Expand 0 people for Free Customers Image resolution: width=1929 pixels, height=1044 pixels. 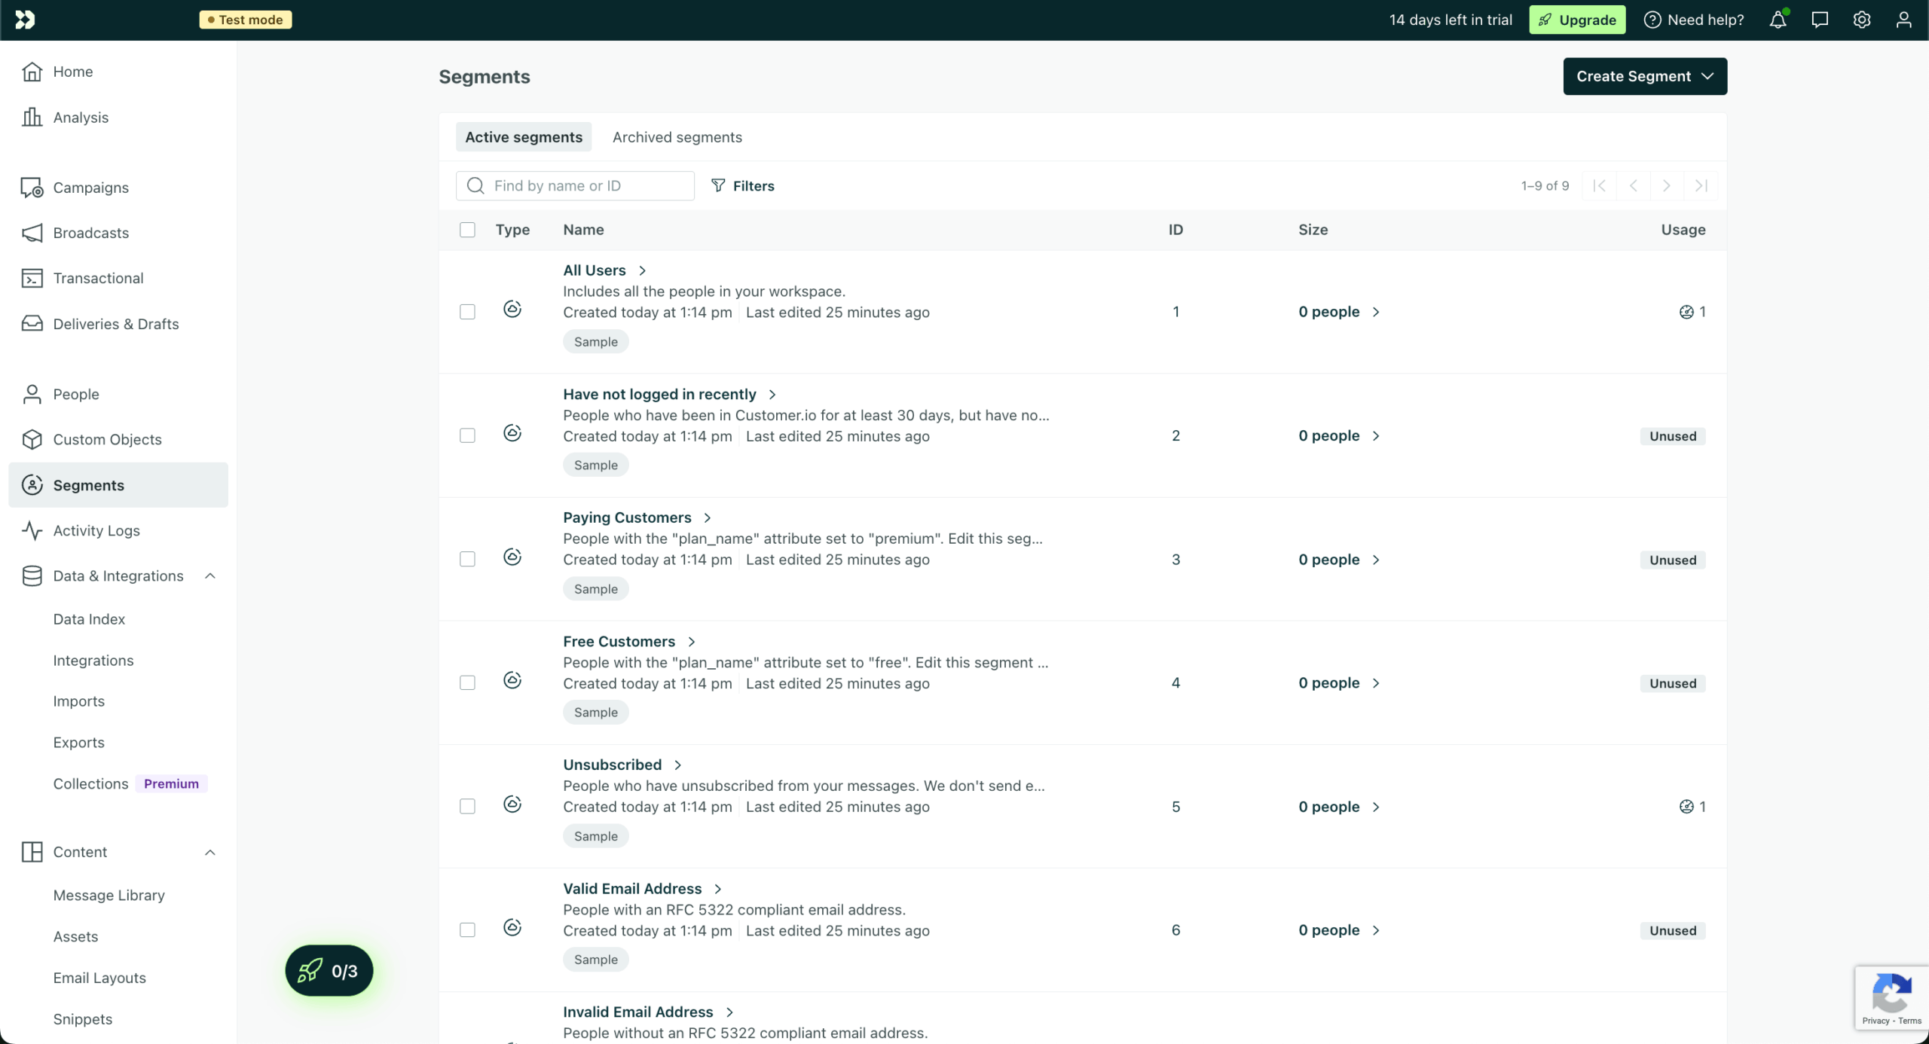pyautogui.click(x=1339, y=683)
